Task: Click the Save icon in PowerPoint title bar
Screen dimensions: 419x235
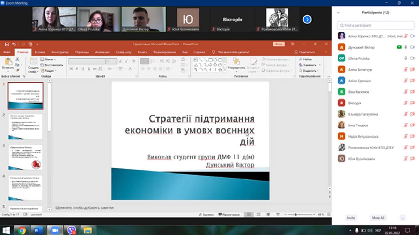Action: (7, 44)
